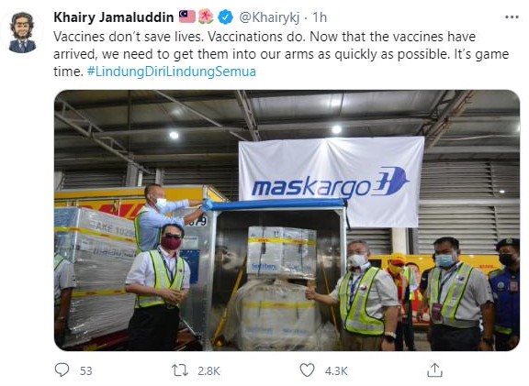Like the tweet with heart icon
Image resolution: width=529 pixels, height=386 pixels.
(x=307, y=370)
